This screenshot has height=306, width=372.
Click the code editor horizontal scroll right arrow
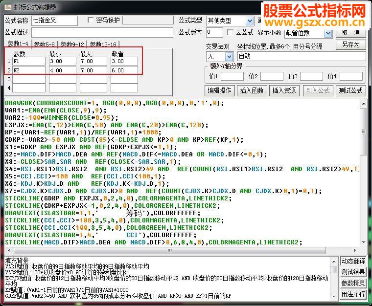click(355, 250)
